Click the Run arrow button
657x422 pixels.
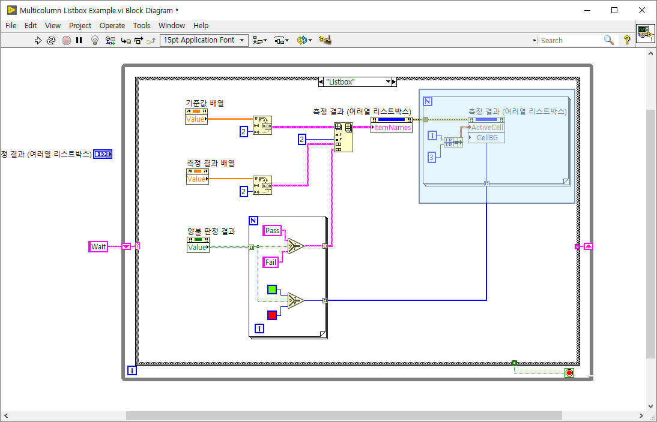click(x=38, y=40)
